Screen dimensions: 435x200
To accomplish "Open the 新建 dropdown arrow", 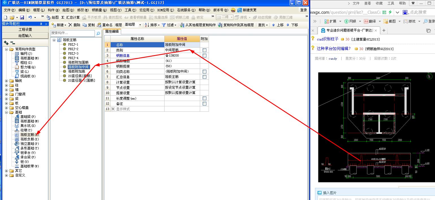I will [x=65, y=25].
